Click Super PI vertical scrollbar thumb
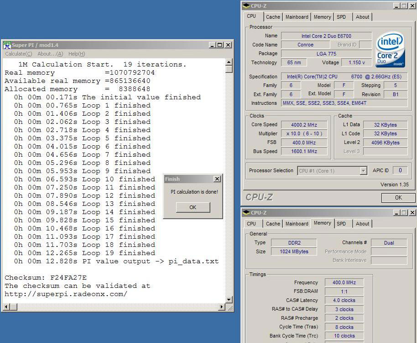This screenshot has height=343, width=417. coord(229,69)
